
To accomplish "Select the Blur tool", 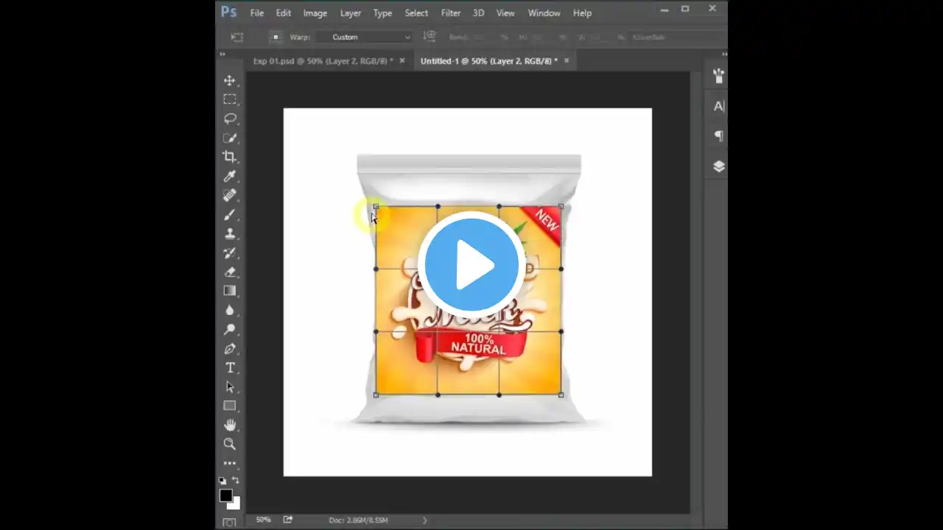I will (x=230, y=310).
